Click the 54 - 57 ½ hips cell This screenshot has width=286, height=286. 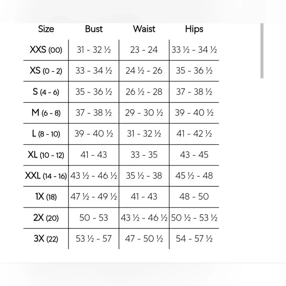[x=194, y=239]
